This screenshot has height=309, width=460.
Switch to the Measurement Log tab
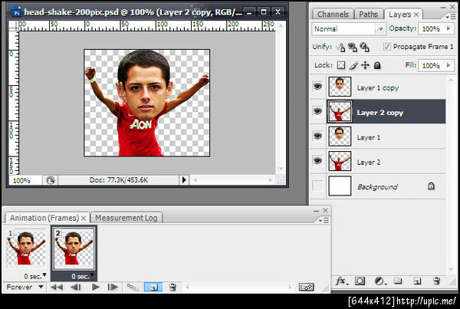tap(127, 218)
